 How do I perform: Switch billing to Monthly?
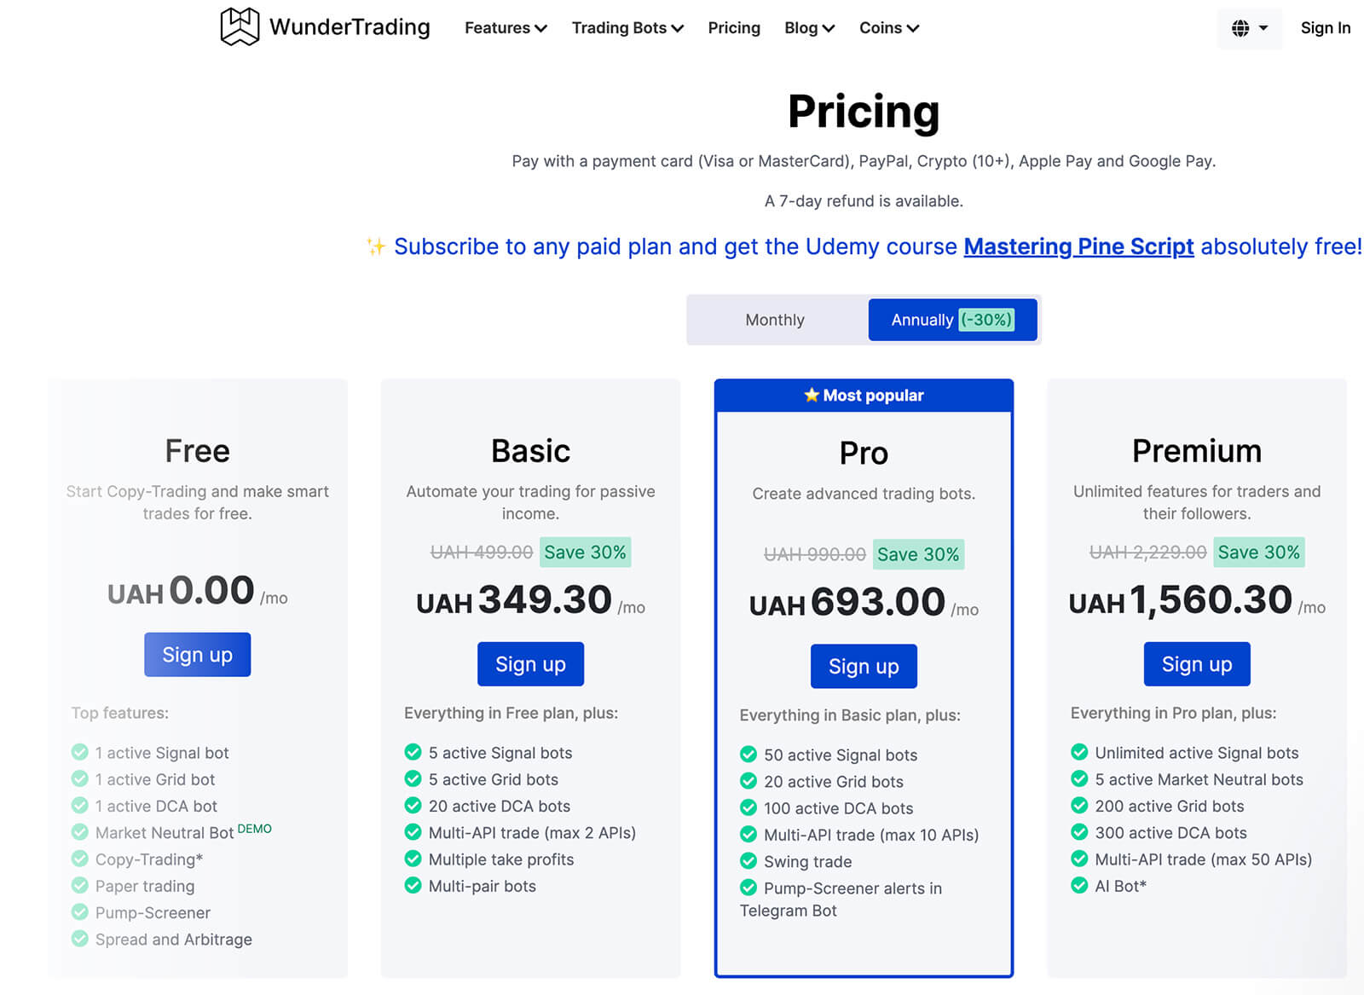coord(774,320)
